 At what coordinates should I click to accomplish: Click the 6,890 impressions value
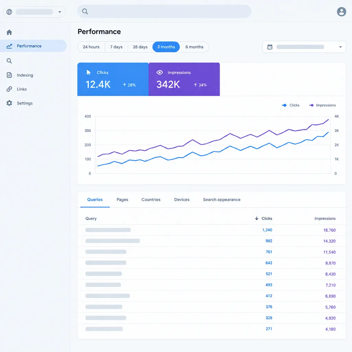pos(330,296)
